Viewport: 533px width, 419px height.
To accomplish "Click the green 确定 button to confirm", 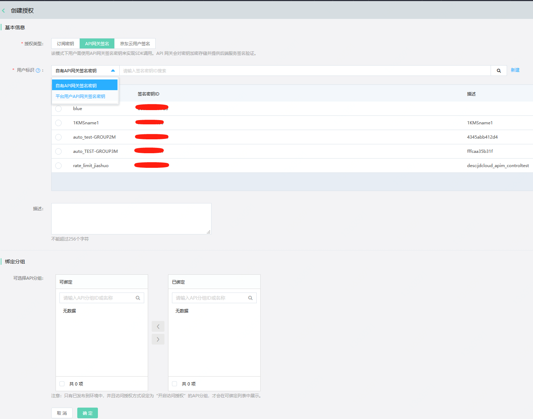I will [87, 413].
